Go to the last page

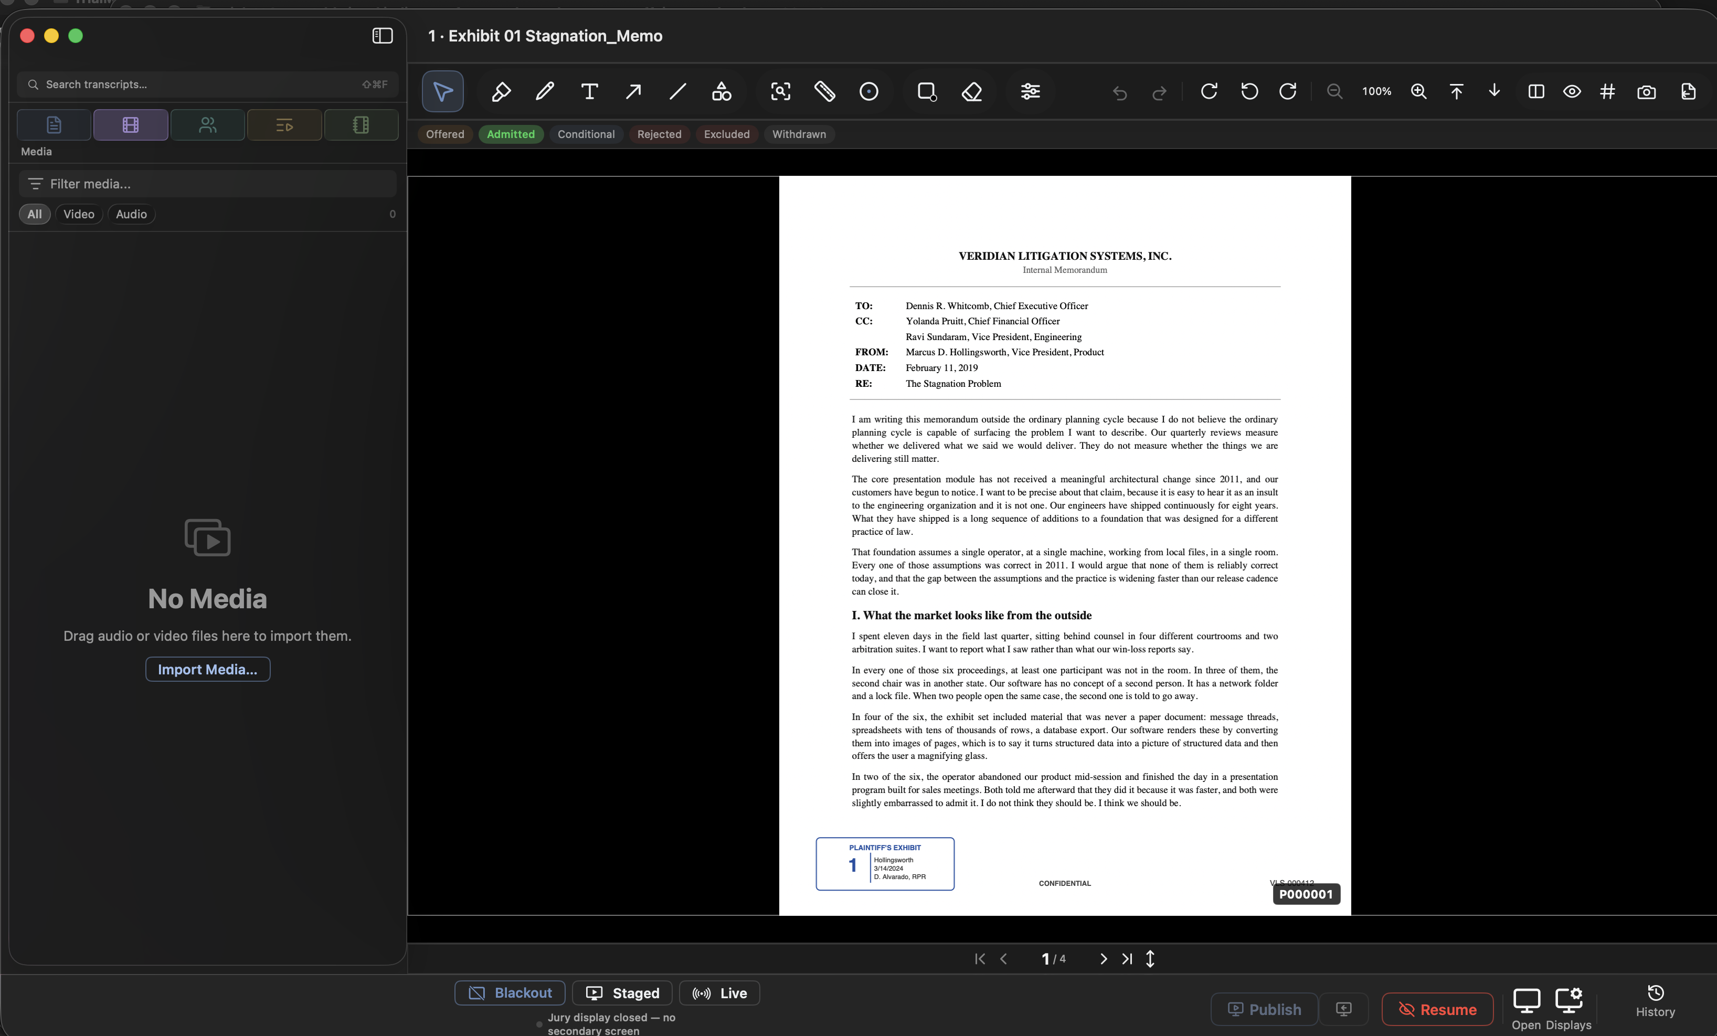click(1127, 959)
